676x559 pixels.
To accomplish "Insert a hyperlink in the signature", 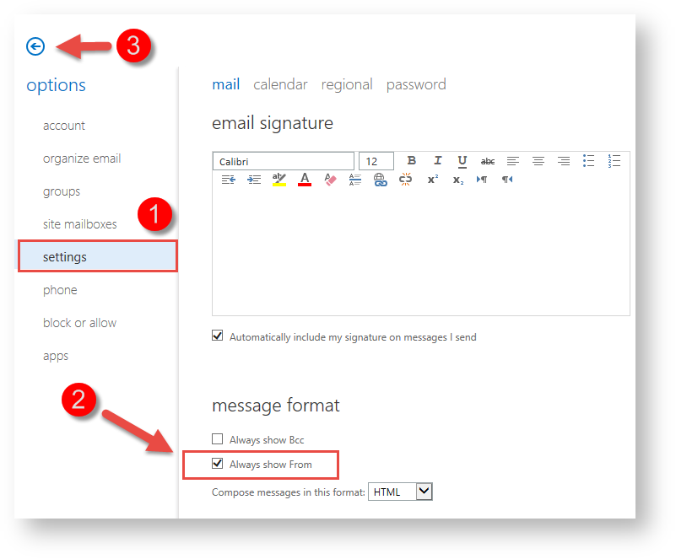I will pyautogui.click(x=380, y=180).
